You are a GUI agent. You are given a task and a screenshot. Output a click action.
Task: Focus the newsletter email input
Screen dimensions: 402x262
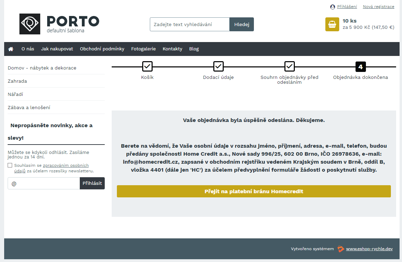coord(44,183)
